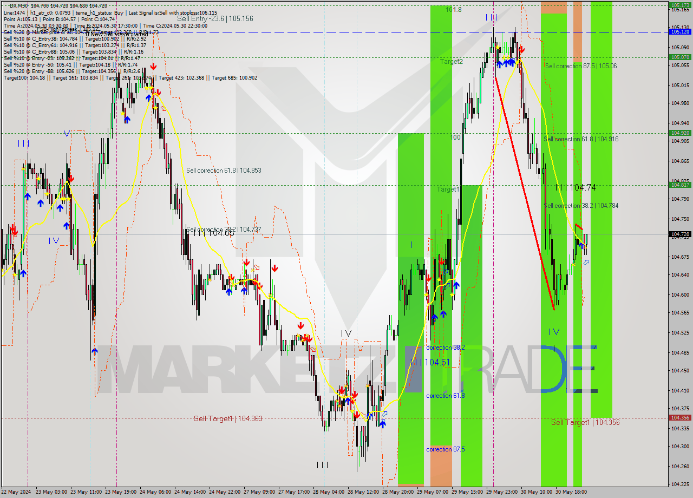
Task: Select '23 May 03:00' on the time axis
Action: [x=51, y=492]
